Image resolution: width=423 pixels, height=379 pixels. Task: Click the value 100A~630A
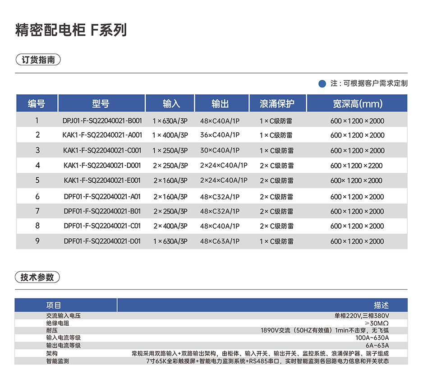(x=372, y=337)
